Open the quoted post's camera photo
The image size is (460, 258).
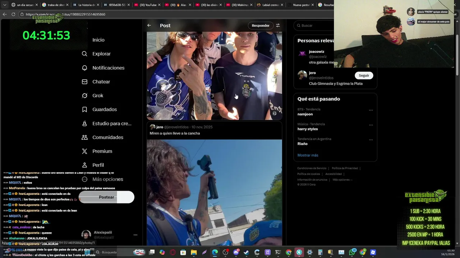point(214,192)
